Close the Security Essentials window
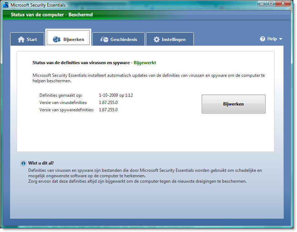297x232 pixels. (x=283, y=3)
